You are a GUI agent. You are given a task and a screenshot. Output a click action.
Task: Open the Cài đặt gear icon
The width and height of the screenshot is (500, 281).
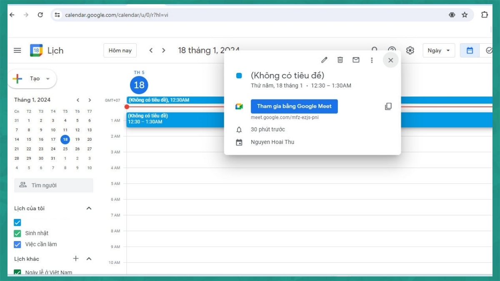[410, 50]
